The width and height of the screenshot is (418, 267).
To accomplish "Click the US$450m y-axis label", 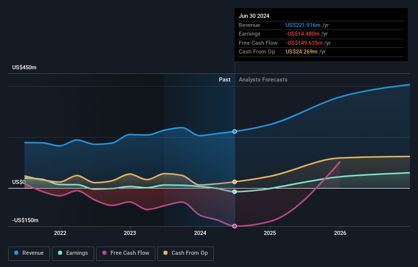I will pyautogui.click(x=24, y=67).
